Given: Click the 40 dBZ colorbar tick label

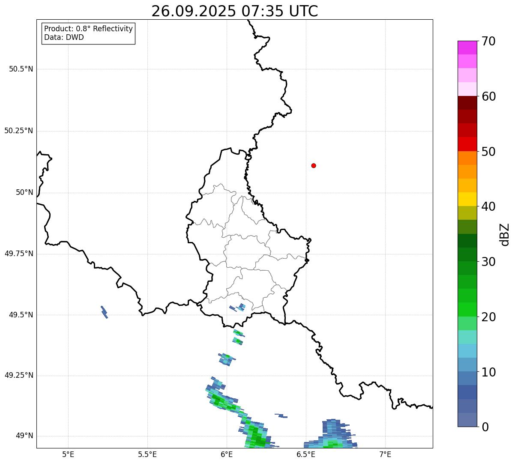Looking at the screenshot, I should [488, 206].
